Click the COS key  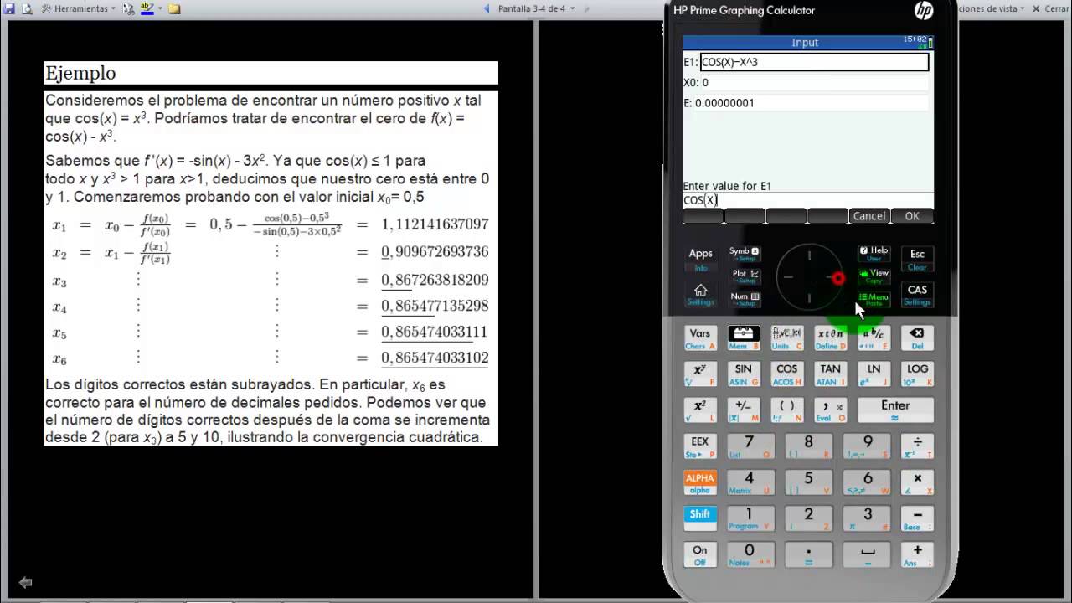pos(786,374)
